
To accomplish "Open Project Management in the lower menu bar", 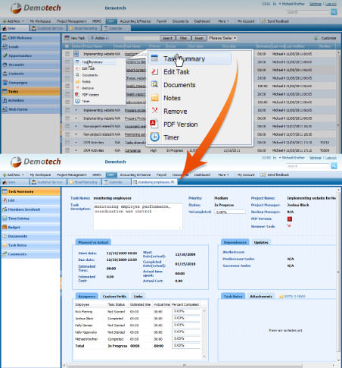I will point(72,175).
